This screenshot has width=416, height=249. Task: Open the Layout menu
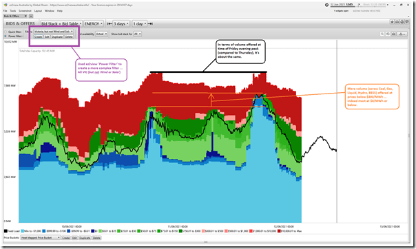38,11
